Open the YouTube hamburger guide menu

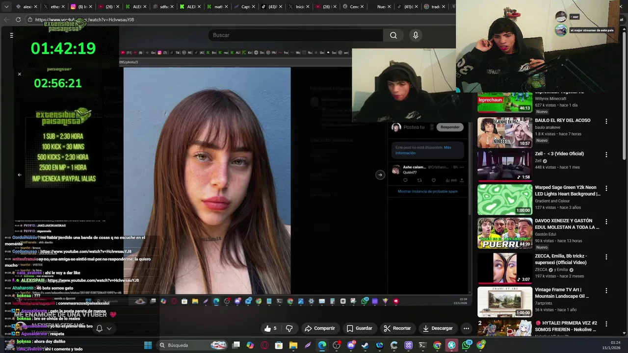[11, 35]
